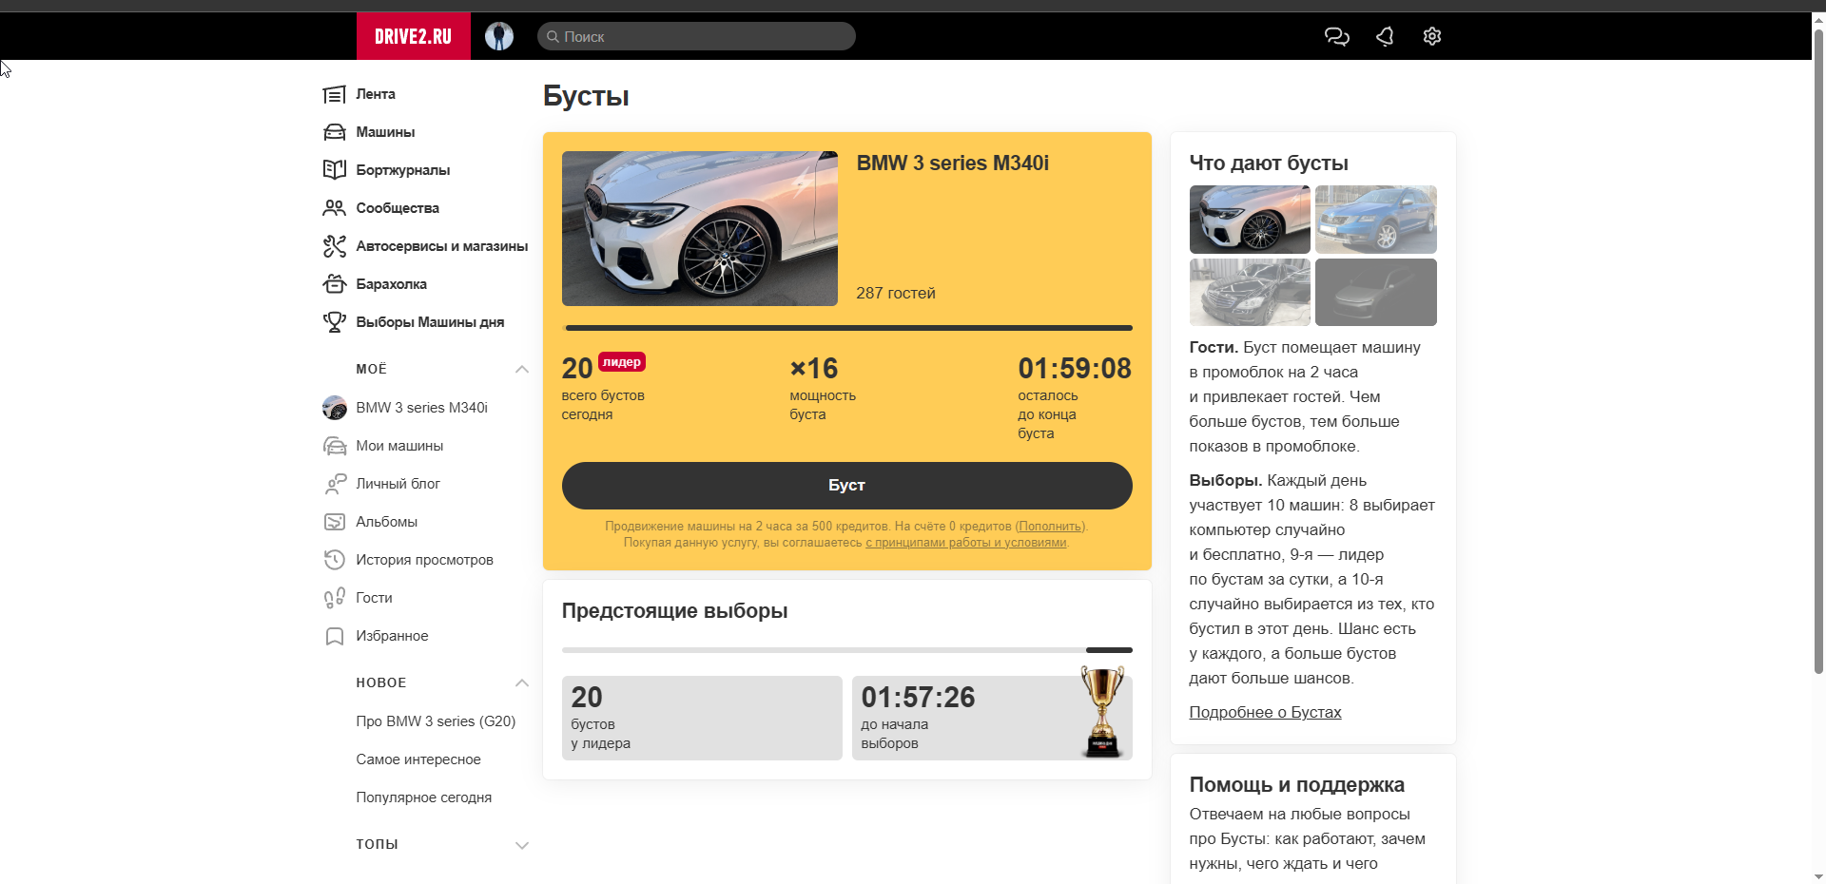Open the blue Skoda thumbnail
The width and height of the screenshot is (1826, 884).
(1375, 220)
